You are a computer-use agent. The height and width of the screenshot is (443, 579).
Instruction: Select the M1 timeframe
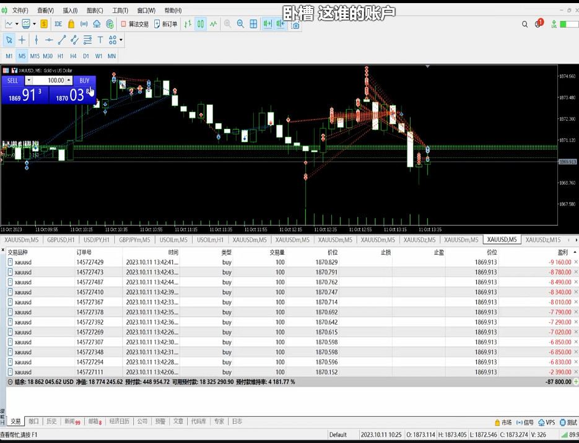(x=9, y=56)
